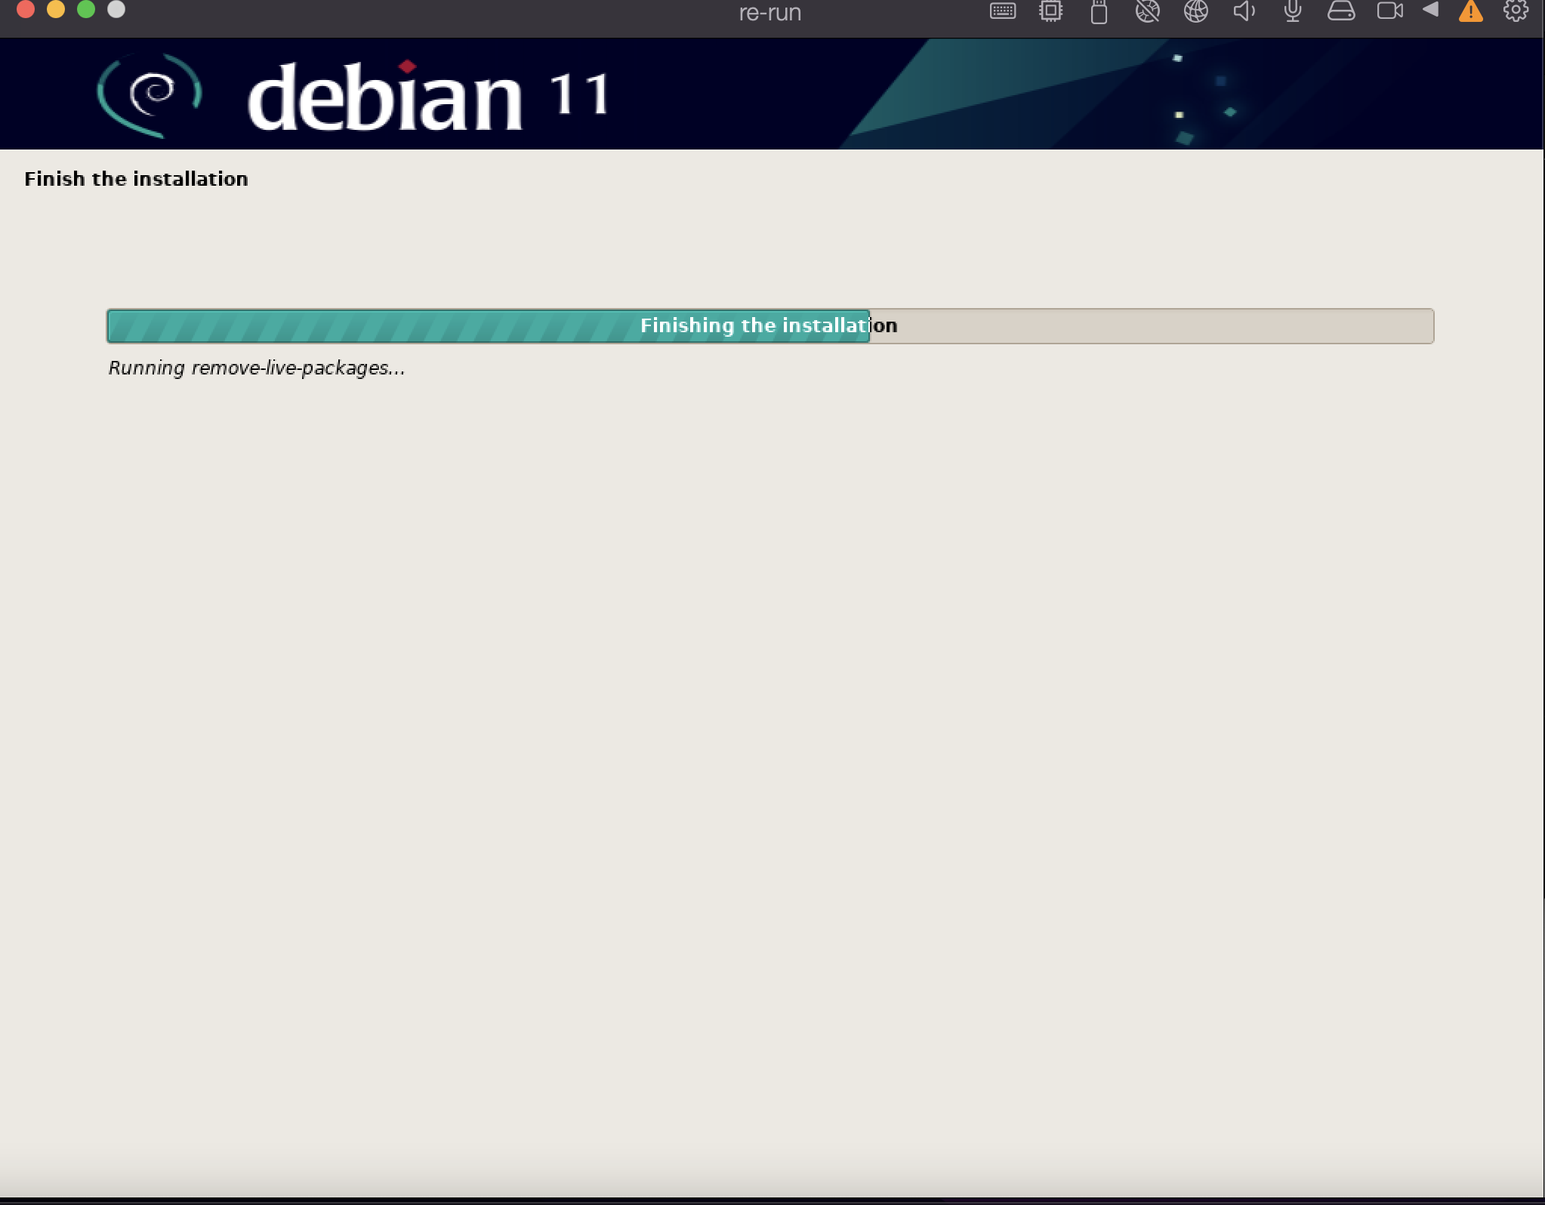Click the 'Running remove-live-packages...' status text
1545x1205 pixels.
257,368
